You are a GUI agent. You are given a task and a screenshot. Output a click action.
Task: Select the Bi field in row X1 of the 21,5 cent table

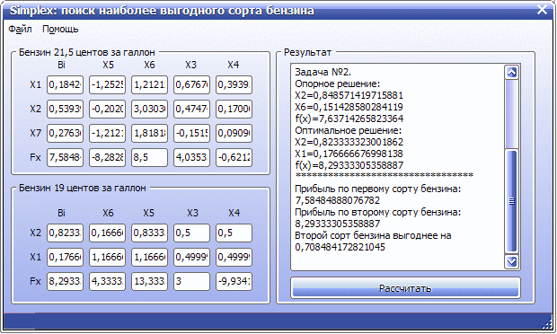(x=65, y=84)
